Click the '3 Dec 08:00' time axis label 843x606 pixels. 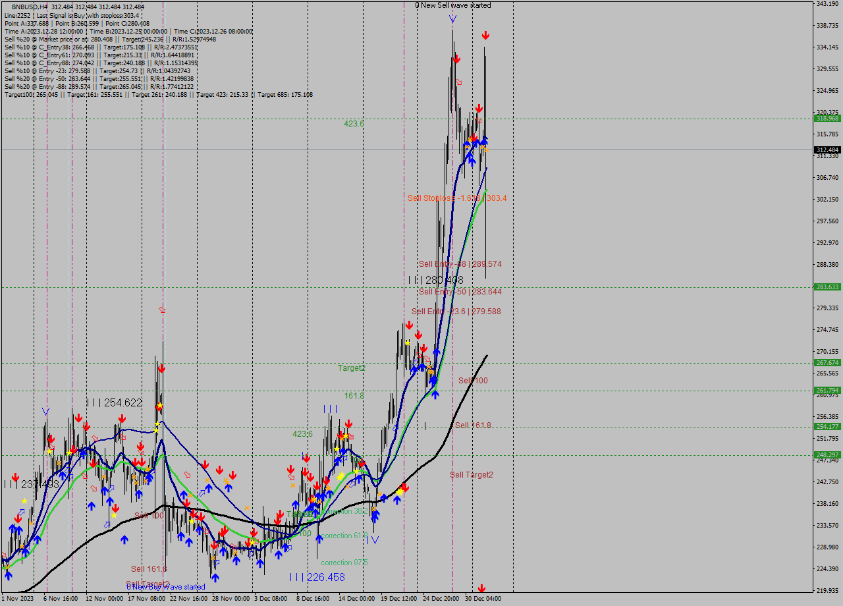tap(271, 599)
